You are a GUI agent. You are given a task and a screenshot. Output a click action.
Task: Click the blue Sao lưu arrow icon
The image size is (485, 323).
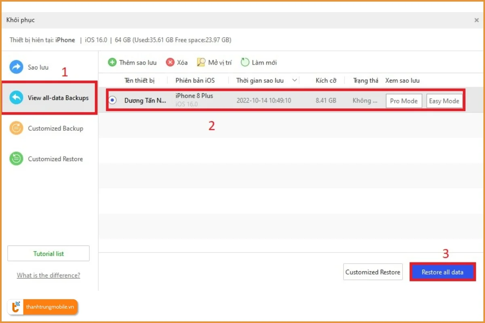coord(17,67)
